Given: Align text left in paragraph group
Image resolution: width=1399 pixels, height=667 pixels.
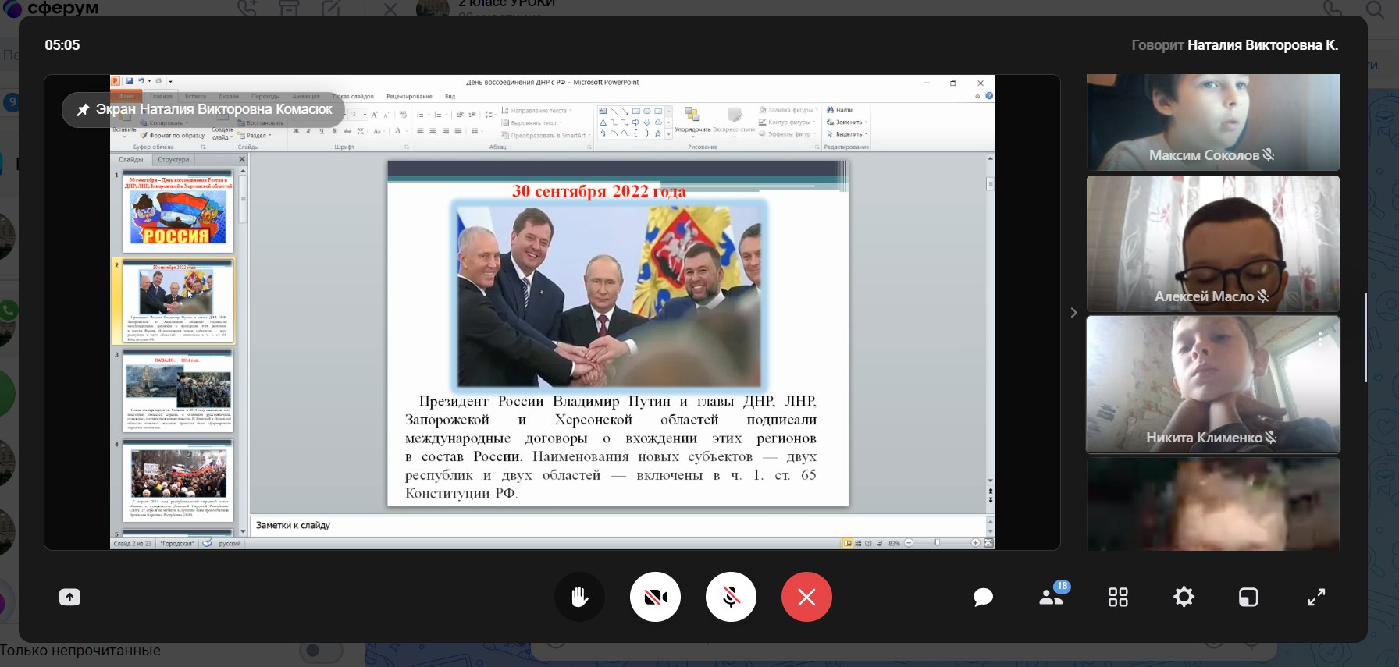Looking at the screenshot, I should [x=420, y=131].
